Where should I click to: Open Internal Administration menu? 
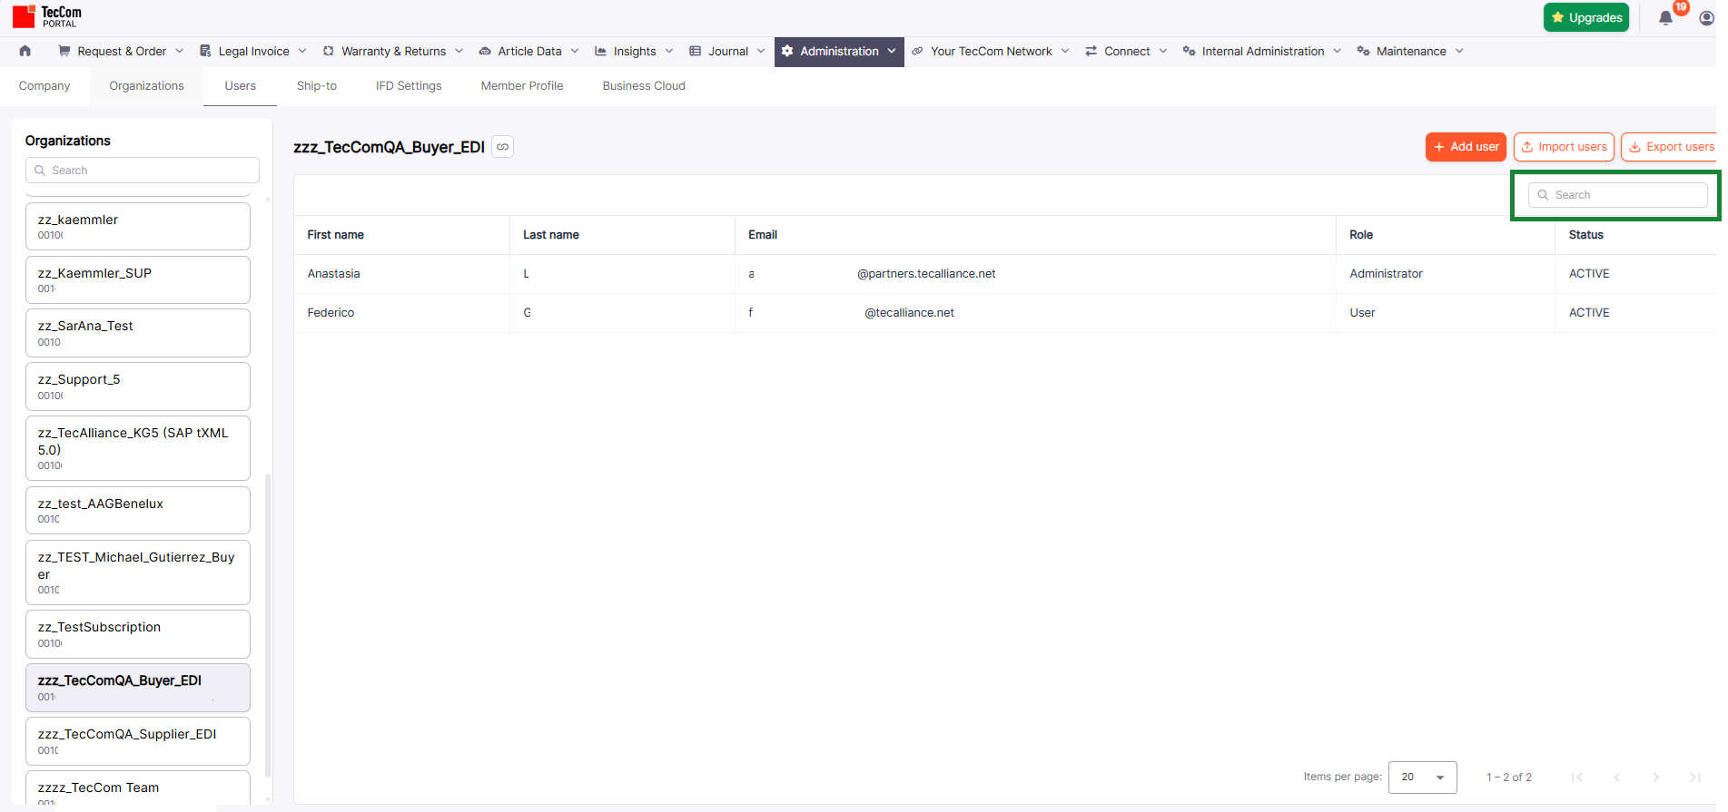1262,51
